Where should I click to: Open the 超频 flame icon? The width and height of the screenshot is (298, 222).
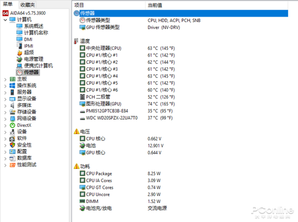(x=20, y=53)
